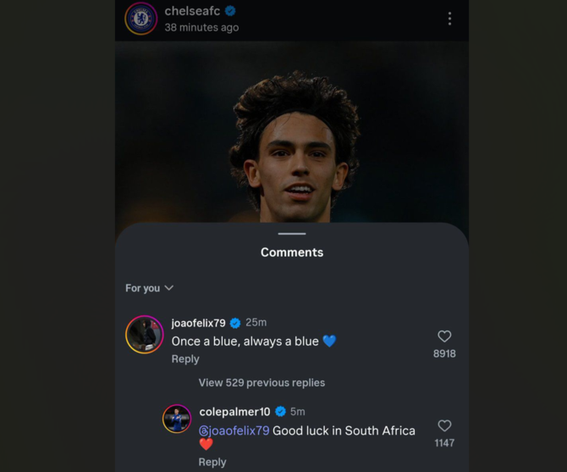Reply to joaofelix79's comment

[185, 359]
